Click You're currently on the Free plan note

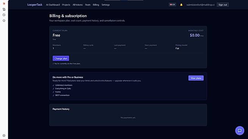coord(67,64)
